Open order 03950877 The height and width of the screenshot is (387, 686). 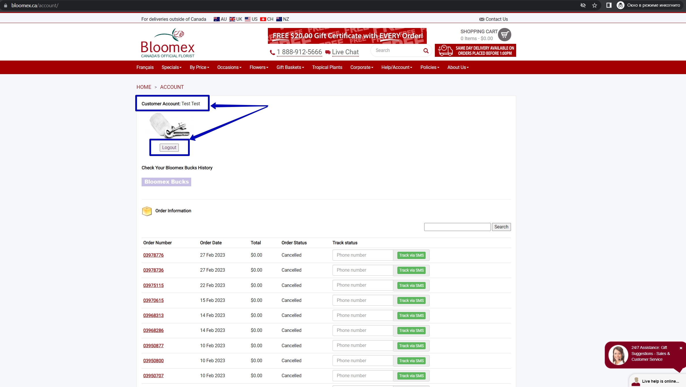pos(153,346)
